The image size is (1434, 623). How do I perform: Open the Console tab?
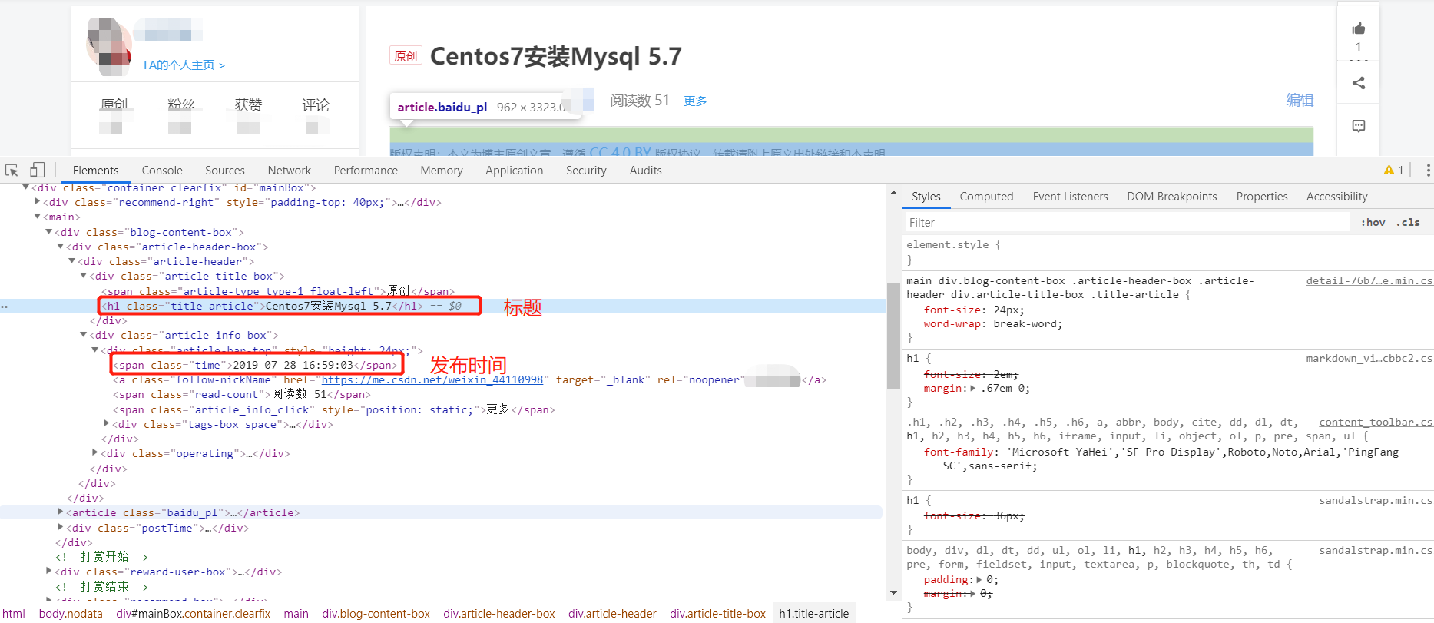(x=162, y=171)
